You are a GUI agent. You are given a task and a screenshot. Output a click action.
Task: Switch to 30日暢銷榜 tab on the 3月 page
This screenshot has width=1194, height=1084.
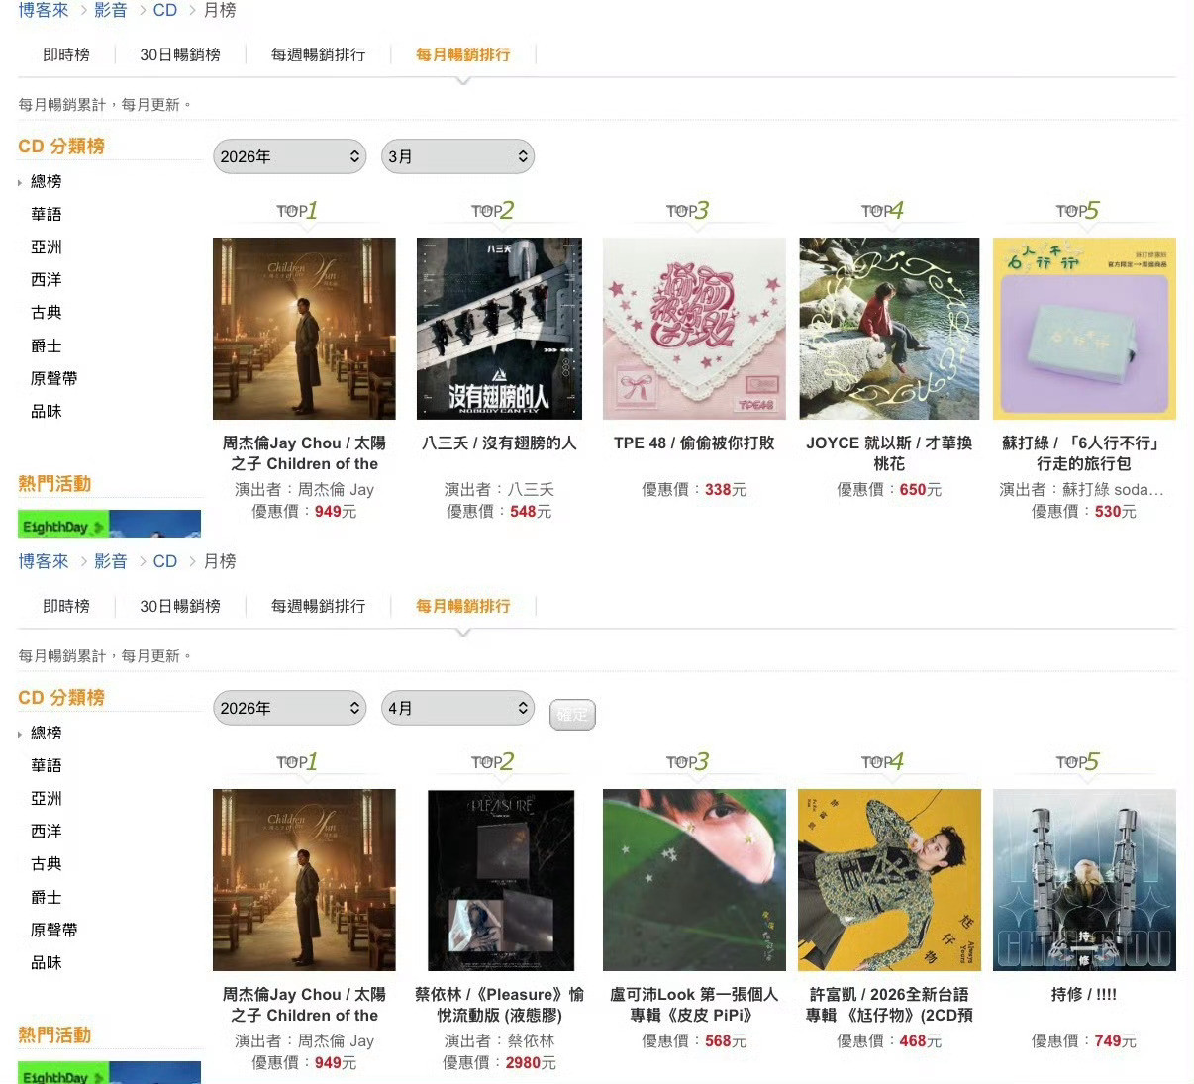(180, 54)
